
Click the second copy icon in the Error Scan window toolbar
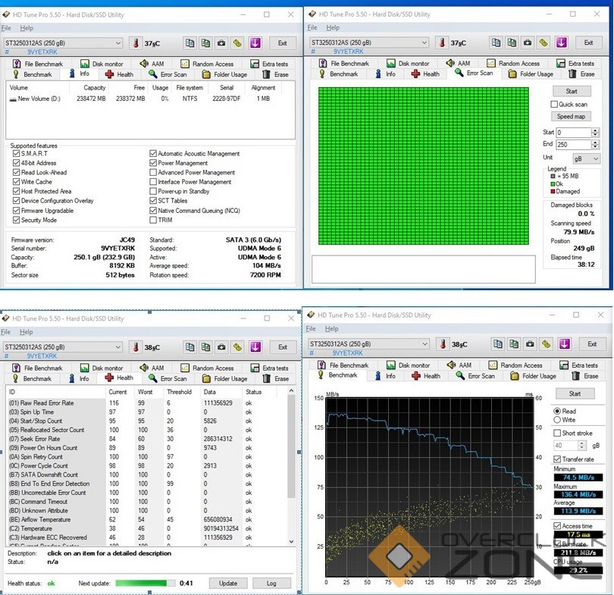click(511, 43)
